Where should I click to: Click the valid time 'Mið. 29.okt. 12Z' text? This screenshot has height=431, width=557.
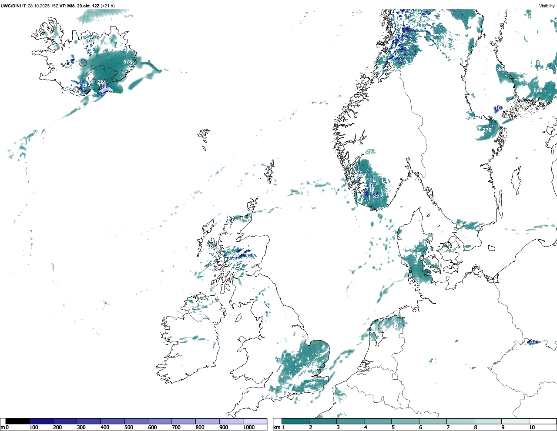[83, 6]
